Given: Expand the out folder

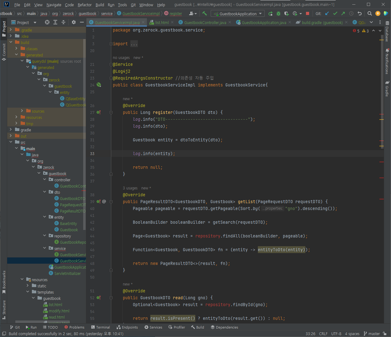Looking at the screenshot, I should pyautogui.click(x=11, y=136).
